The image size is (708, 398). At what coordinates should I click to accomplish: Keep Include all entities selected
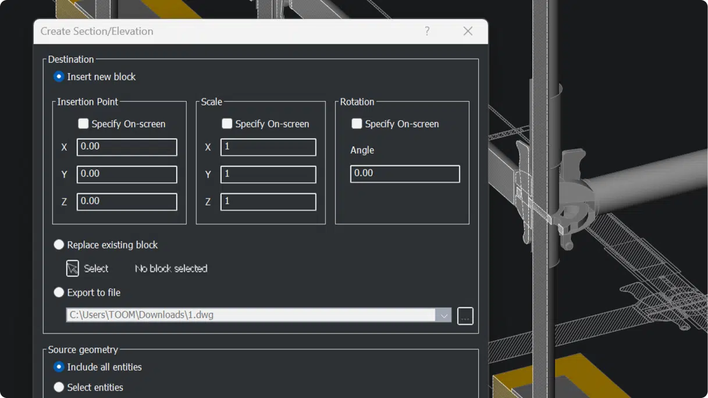59,367
